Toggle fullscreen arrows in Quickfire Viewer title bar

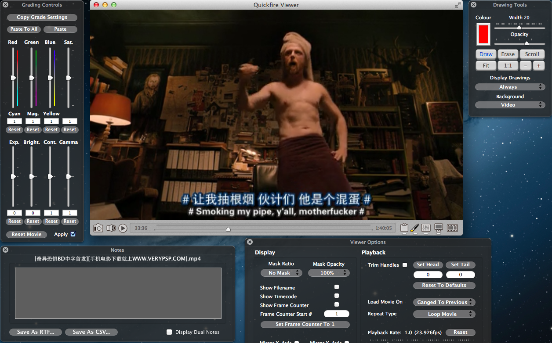pyautogui.click(x=458, y=5)
